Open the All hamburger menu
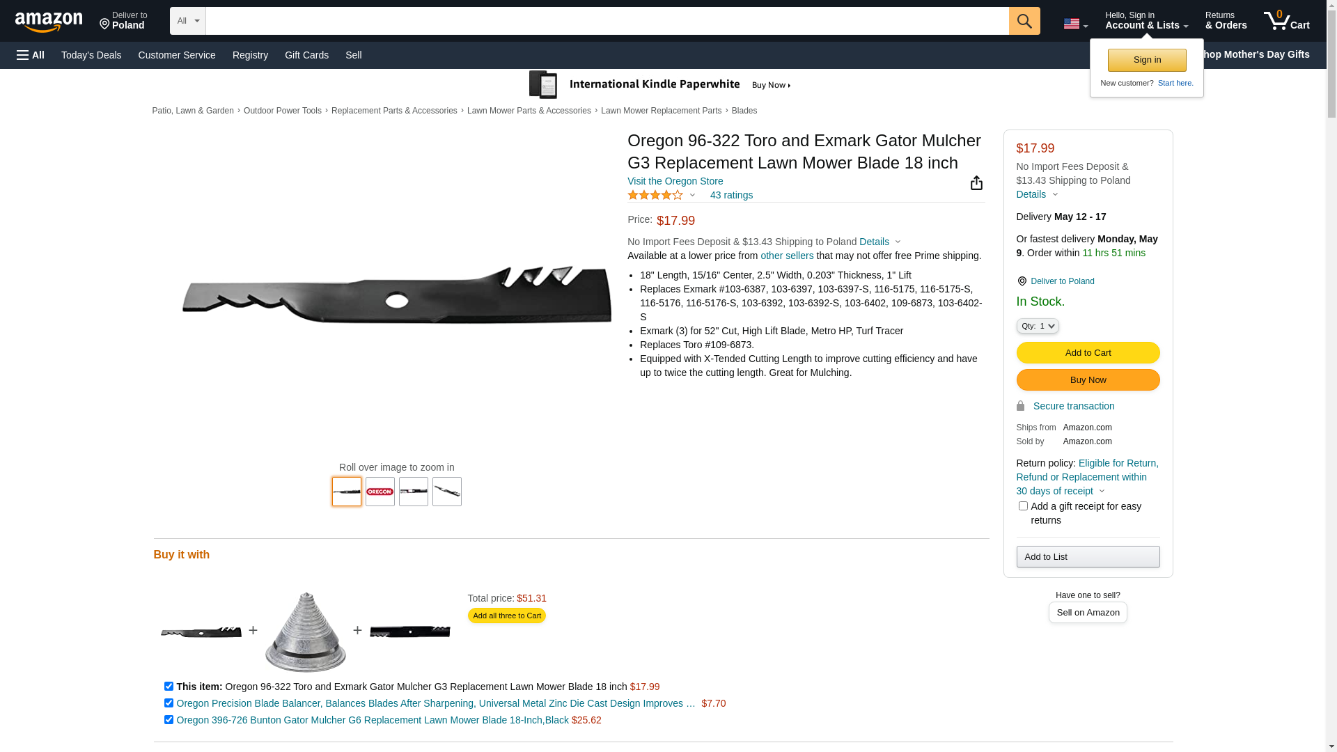The width and height of the screenshot is (1337, 752). pyautogui.click(x=31, y=55)
